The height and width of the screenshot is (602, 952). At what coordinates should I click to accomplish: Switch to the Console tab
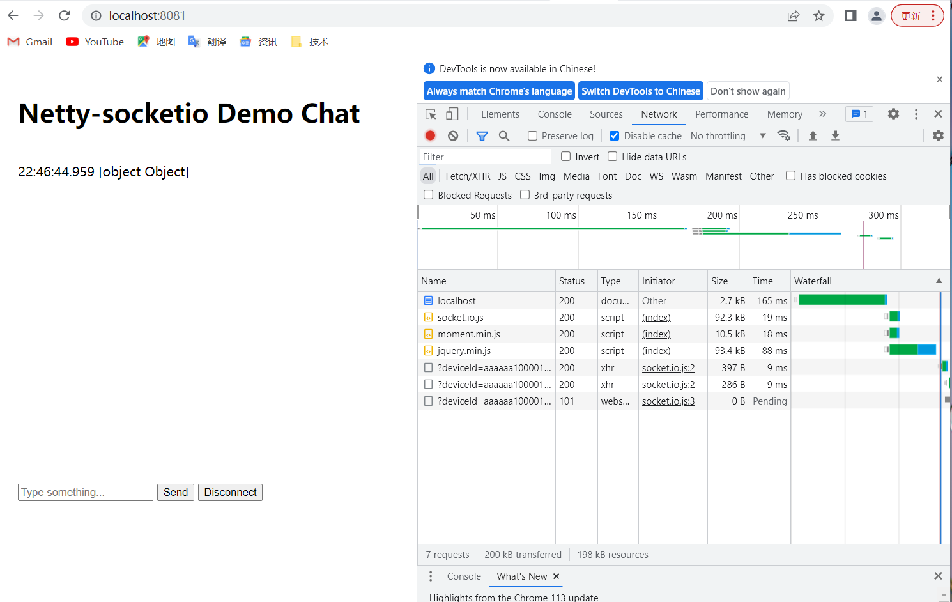555,114
